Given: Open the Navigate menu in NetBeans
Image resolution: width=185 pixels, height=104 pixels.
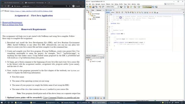Looking at the screenshot, I should 98,4.
